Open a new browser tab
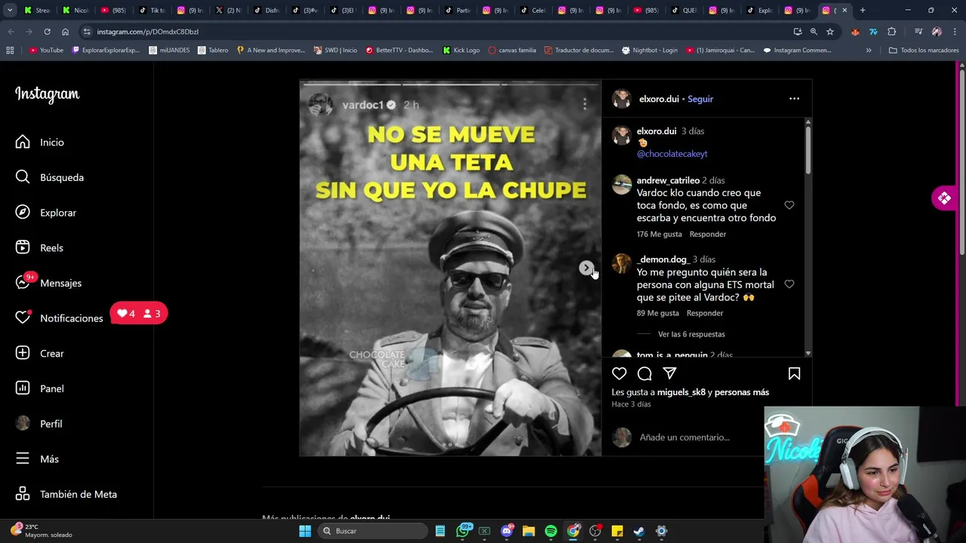966x543 pixels. 863,11
